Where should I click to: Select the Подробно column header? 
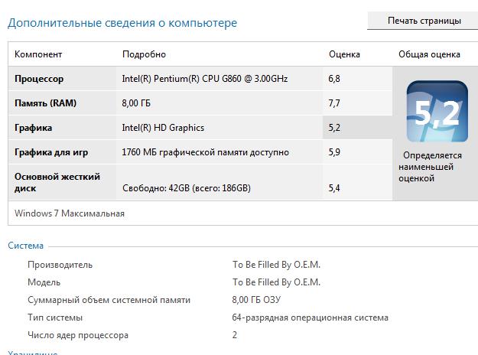click(x=144, y=54)
